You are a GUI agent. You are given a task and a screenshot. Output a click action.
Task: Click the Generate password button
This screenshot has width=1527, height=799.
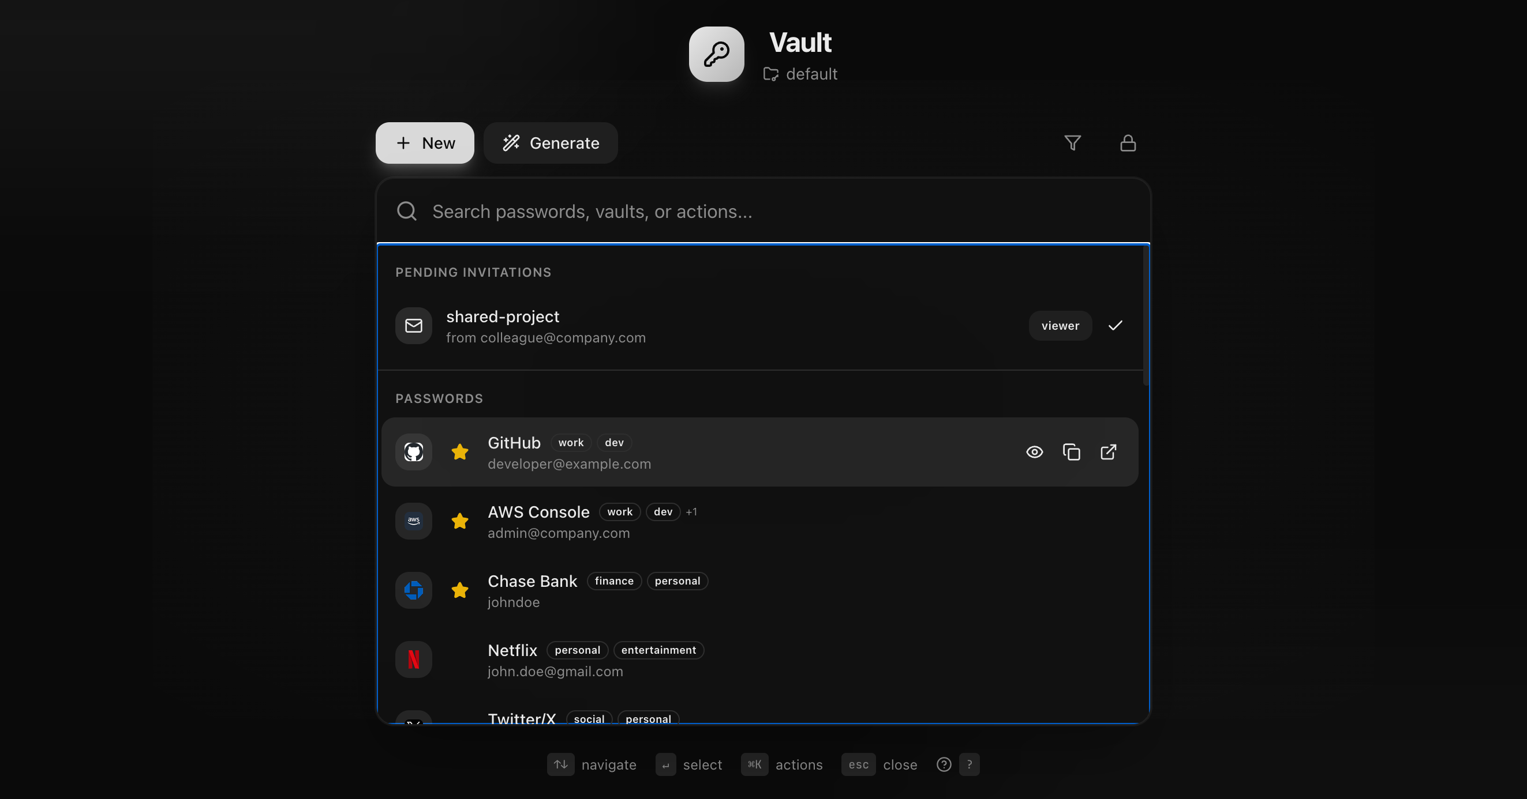pyautogui.click(x=550, y=143)
